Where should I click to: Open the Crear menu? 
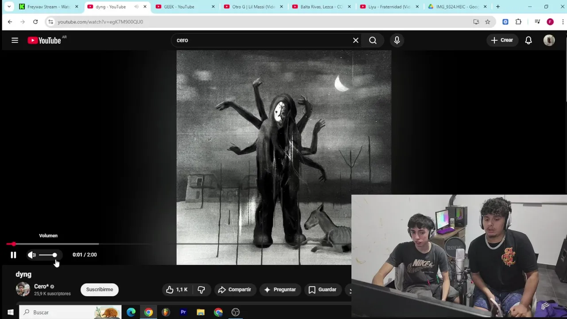(502, 40)
